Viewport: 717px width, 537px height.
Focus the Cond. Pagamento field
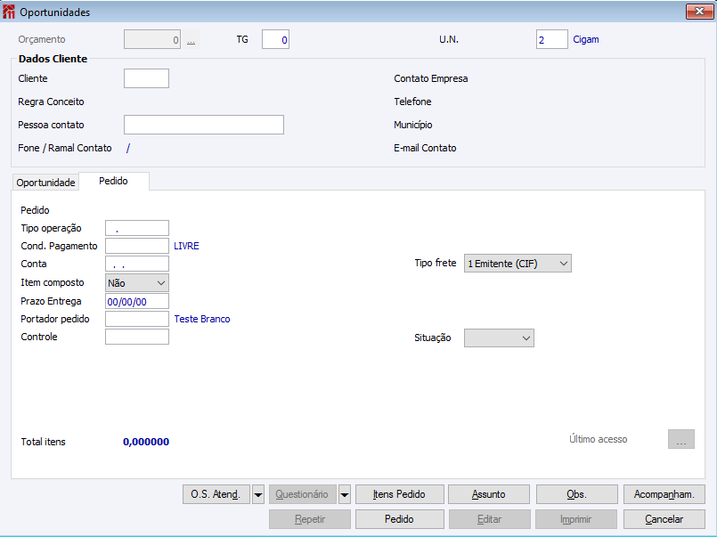pos(137,246)
